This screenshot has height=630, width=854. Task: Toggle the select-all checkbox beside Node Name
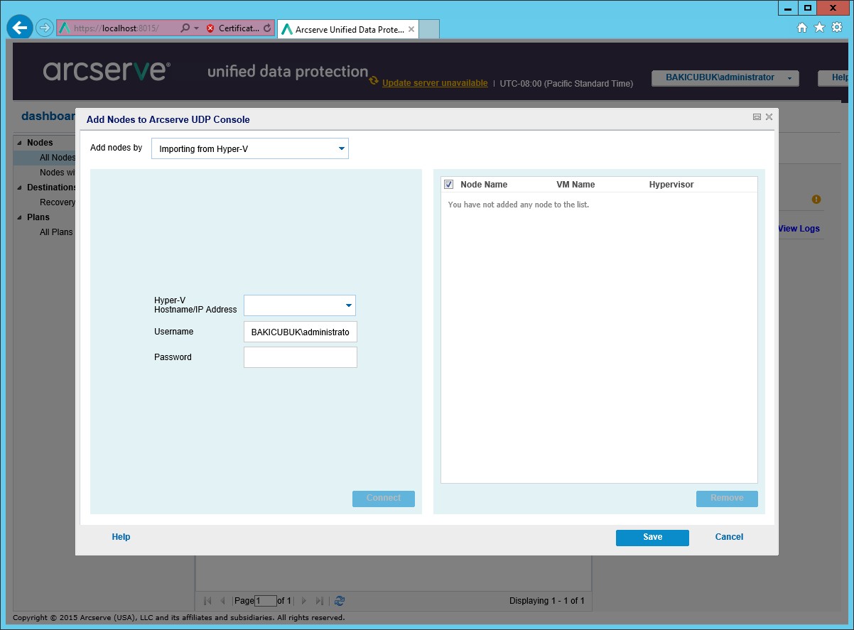coord(449,185)
